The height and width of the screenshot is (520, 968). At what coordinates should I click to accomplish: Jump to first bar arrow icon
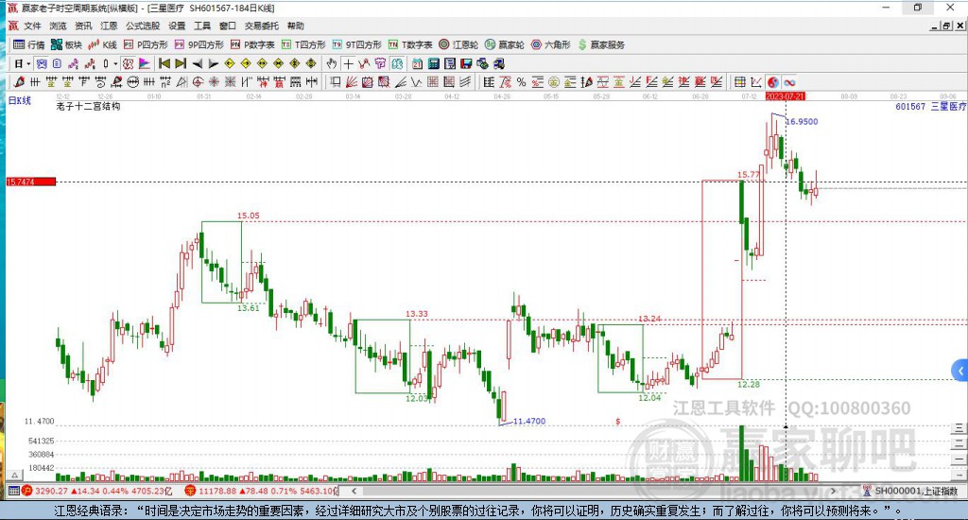pos(164,63)
